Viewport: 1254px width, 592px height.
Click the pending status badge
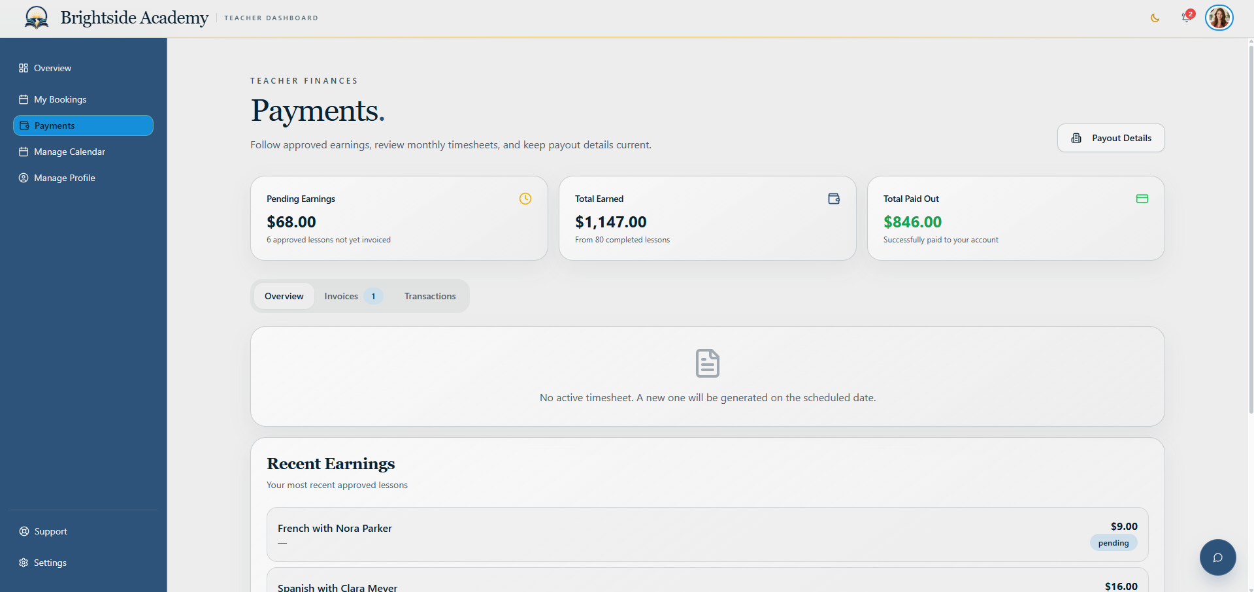tap(1114, 543)
